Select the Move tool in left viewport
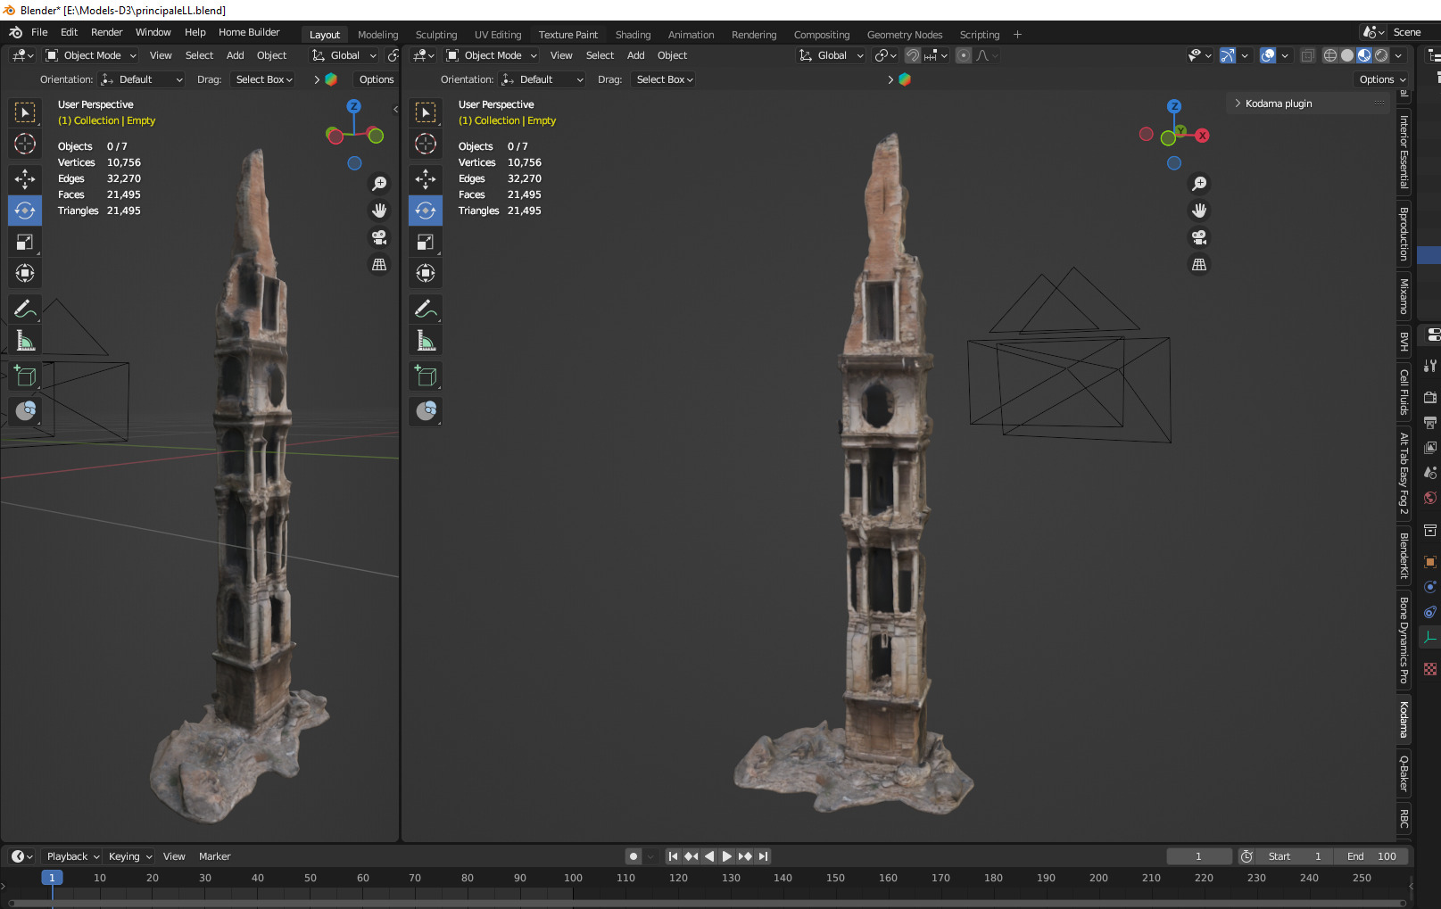 [x=25, y=179]
